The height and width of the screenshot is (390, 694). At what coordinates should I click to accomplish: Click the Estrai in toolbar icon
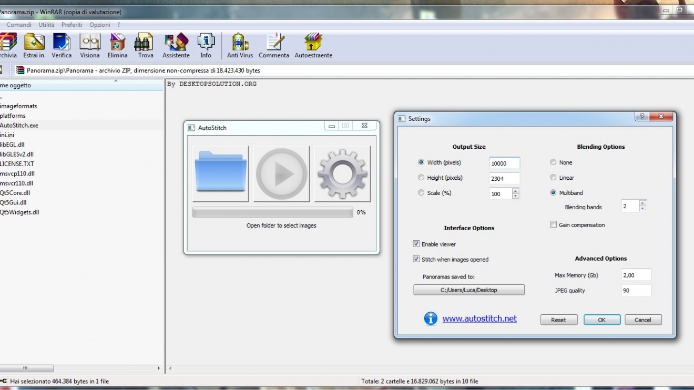click(x=34, y=45)
